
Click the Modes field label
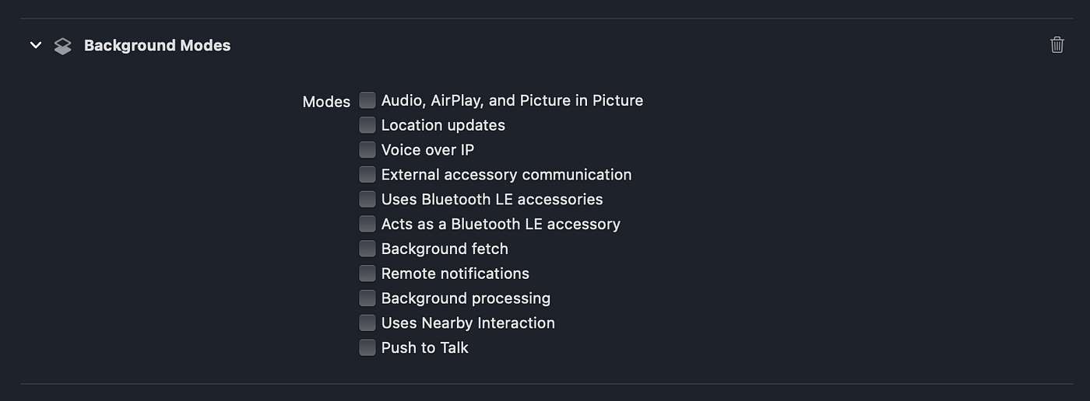(x=326, y=102)
